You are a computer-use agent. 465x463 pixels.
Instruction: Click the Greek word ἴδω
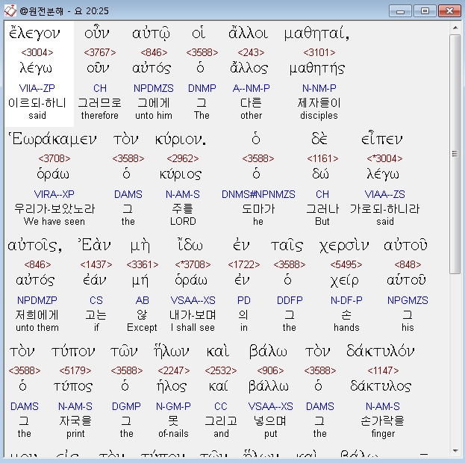(190, 245)
